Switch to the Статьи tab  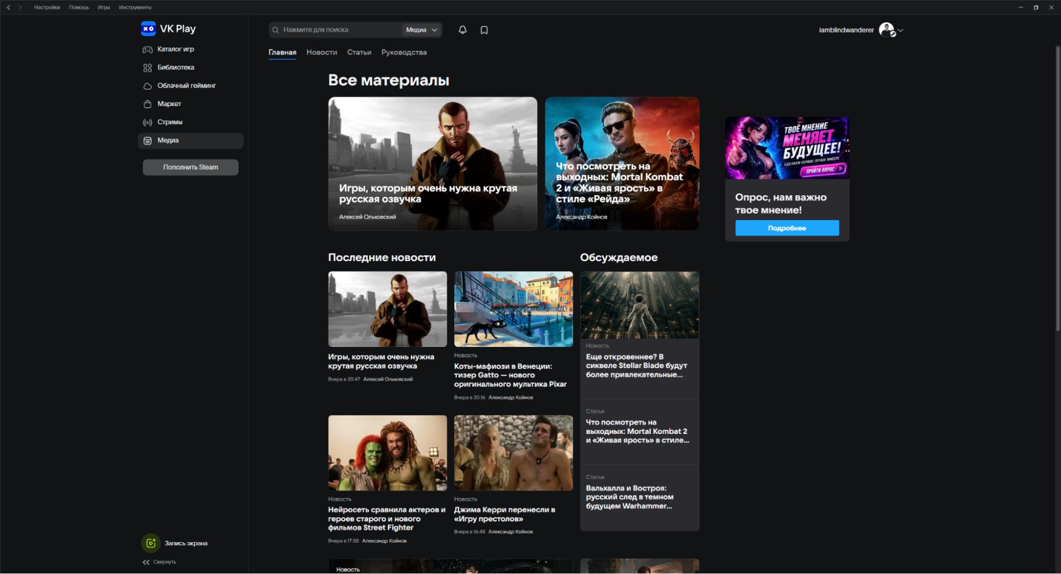[359, 53]
